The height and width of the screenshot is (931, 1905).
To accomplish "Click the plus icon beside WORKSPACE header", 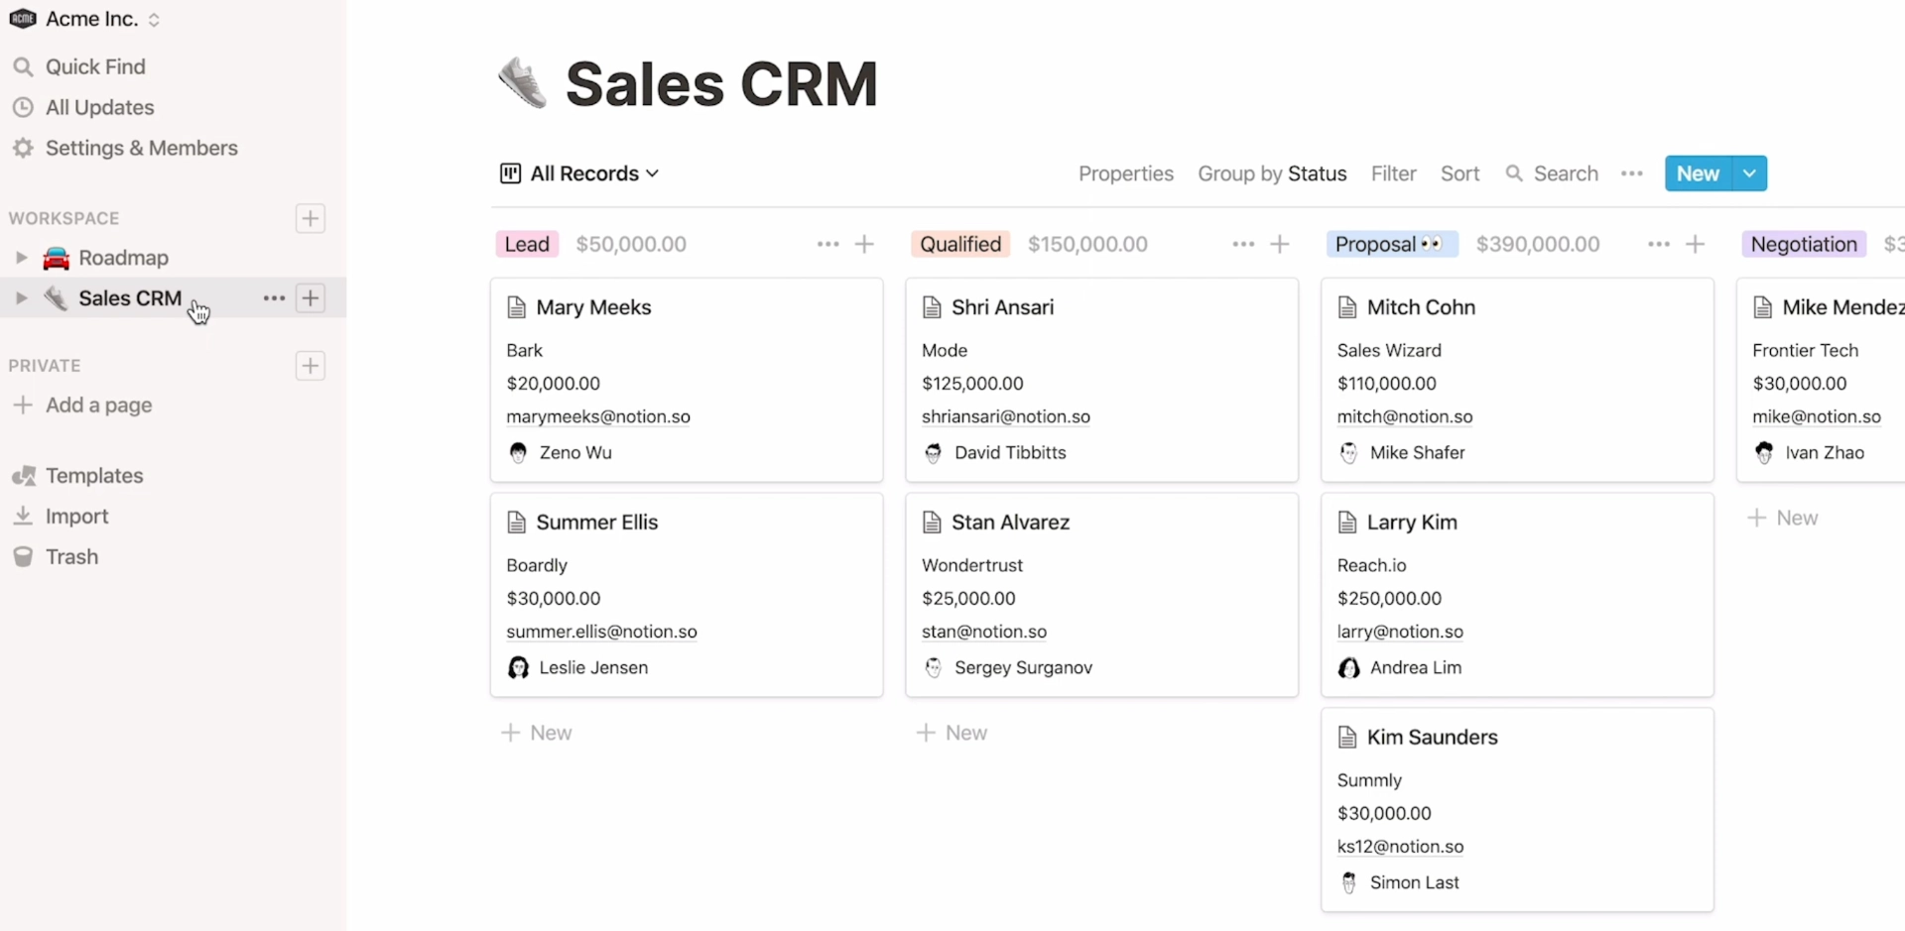I will 311,218.
